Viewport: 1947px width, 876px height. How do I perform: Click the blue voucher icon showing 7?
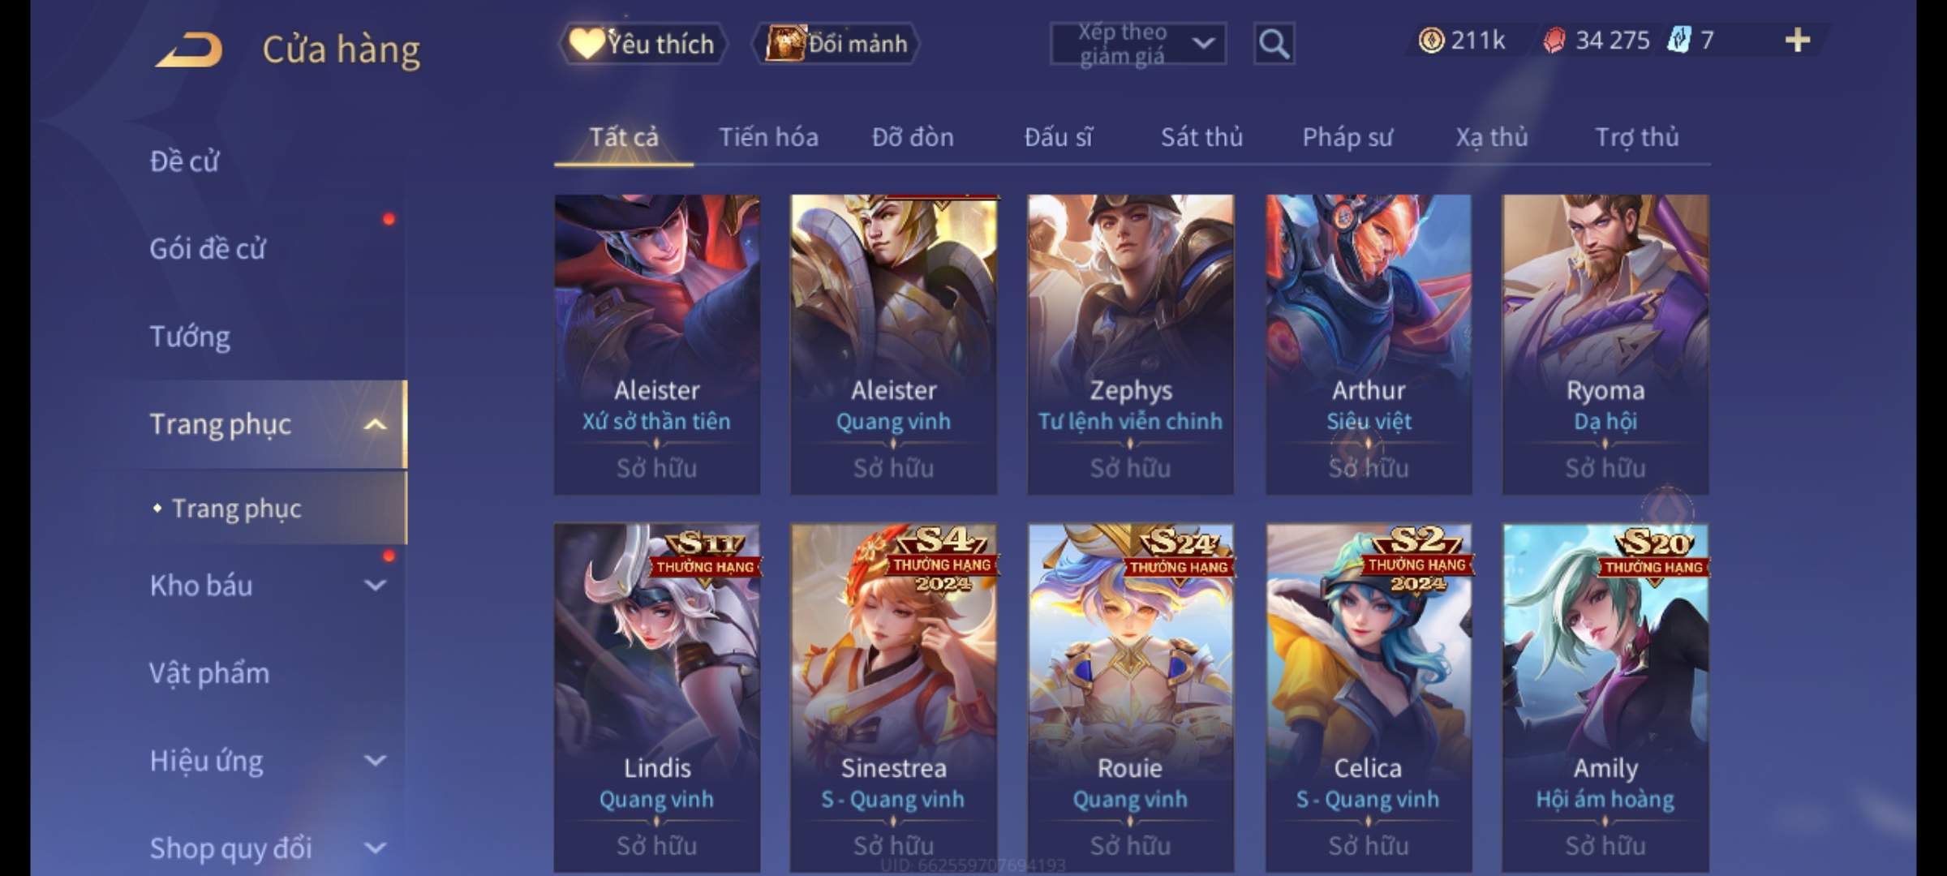[x=1679, y=40]
